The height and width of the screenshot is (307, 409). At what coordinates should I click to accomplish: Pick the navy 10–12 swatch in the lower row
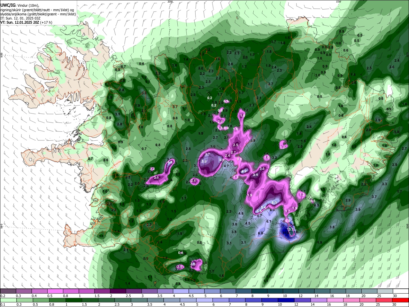(x=286, y=300)
